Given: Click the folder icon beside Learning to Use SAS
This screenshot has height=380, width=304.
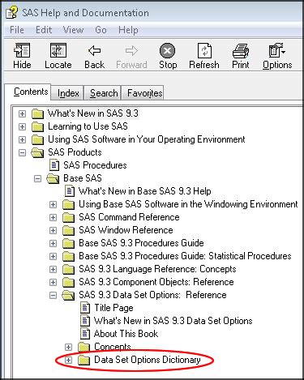Looking at the screenshot, I should [37, 126].
